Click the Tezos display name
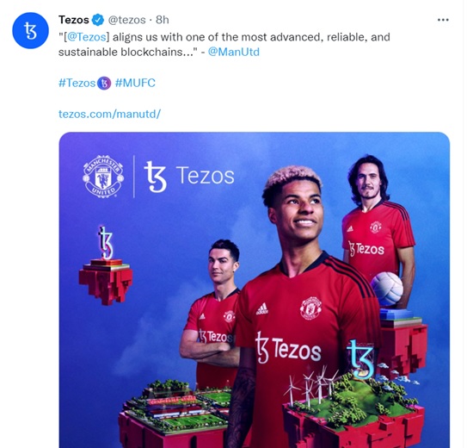467x448 pixels. point(74,20)
